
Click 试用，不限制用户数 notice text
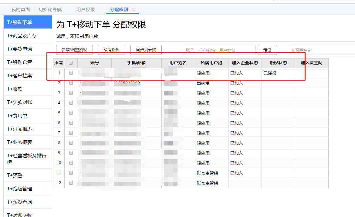[77, 36]
